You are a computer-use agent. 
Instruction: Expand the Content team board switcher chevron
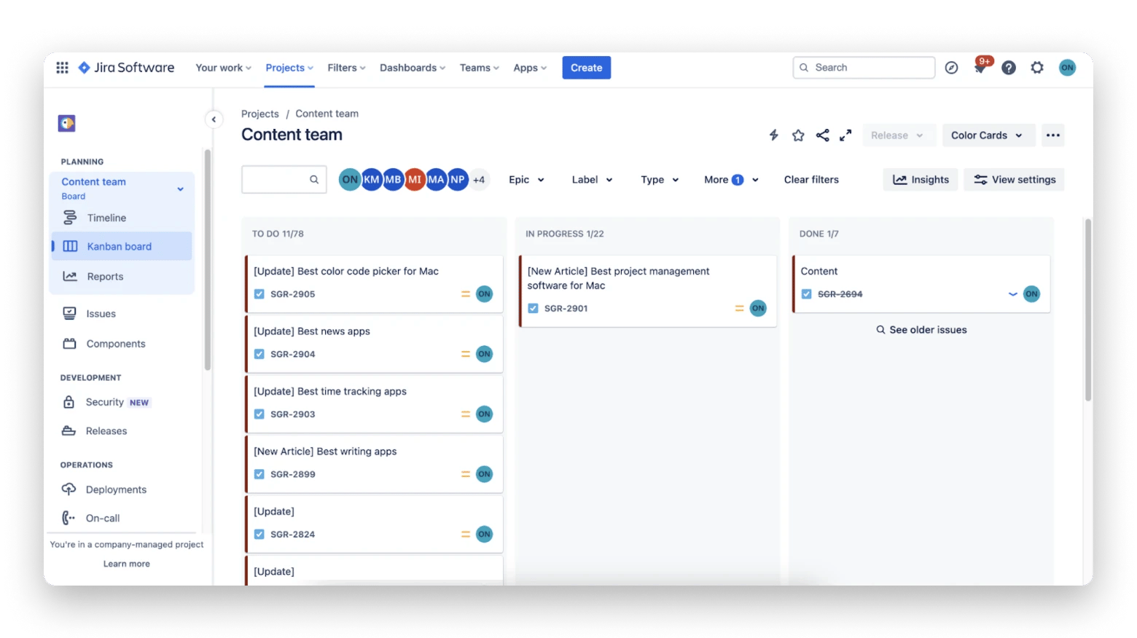pos(181,189)
